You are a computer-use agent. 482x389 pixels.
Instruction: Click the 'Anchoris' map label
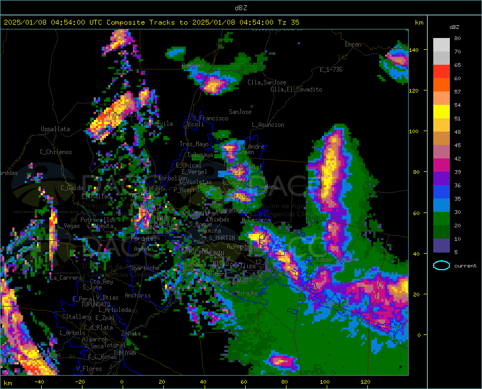pyautogui.click(x=138, y=295)
